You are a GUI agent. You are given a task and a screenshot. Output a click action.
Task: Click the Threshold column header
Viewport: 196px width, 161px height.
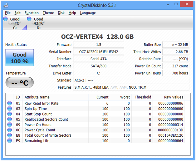pos(142,97)
